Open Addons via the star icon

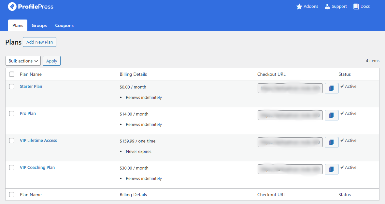coord(299,7)
